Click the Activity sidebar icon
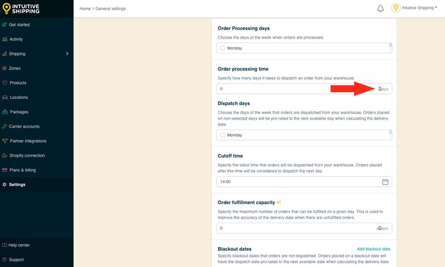445x267 pixels. [x=5, y=39]
